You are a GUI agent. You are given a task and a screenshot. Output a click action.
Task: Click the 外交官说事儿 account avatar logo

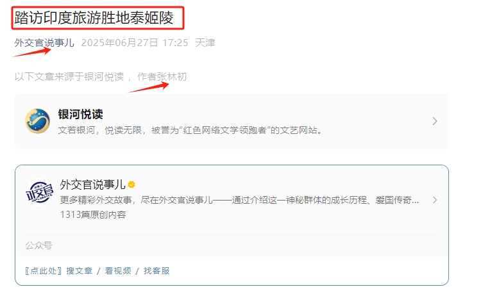(x=40, y=193)
